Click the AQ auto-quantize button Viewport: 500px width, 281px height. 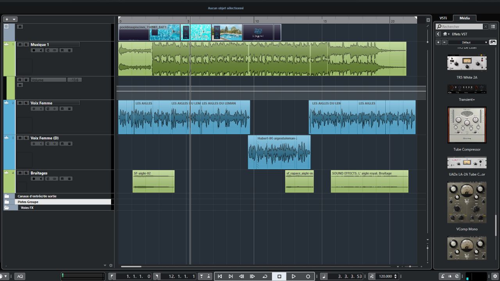[x=20, y=276]
